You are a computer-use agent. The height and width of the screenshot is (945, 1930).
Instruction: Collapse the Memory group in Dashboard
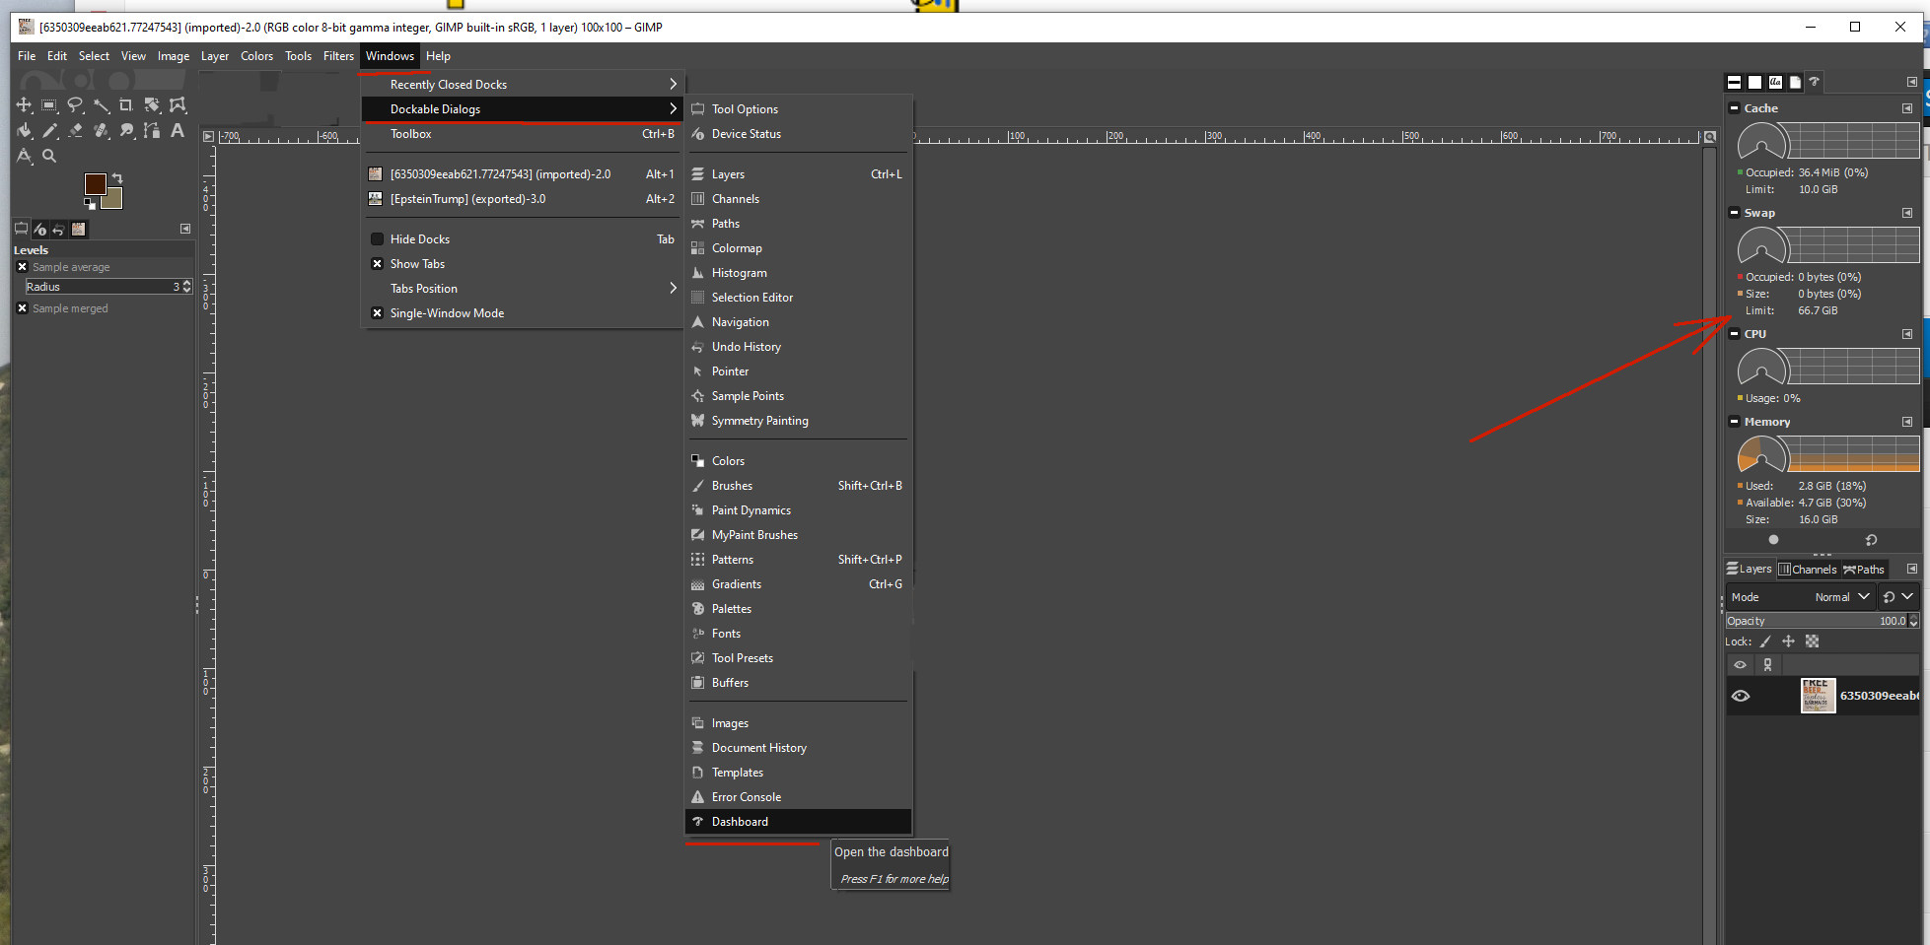[x=1735, y=422]
